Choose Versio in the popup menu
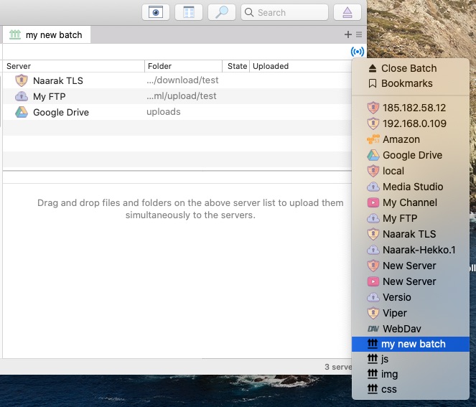476x407 pixels. point(411,297)
